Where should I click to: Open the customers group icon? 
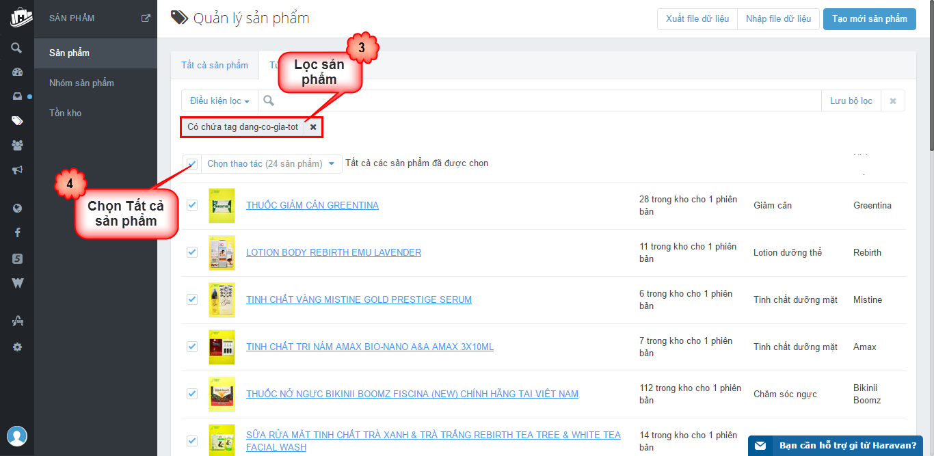[17, 145]
